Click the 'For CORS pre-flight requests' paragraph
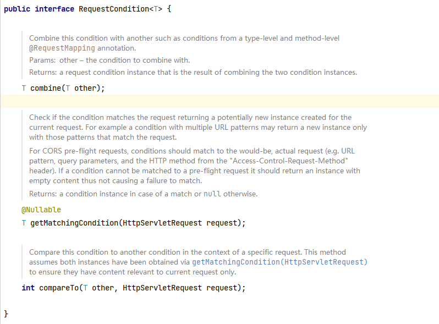 tap(195, 166)
